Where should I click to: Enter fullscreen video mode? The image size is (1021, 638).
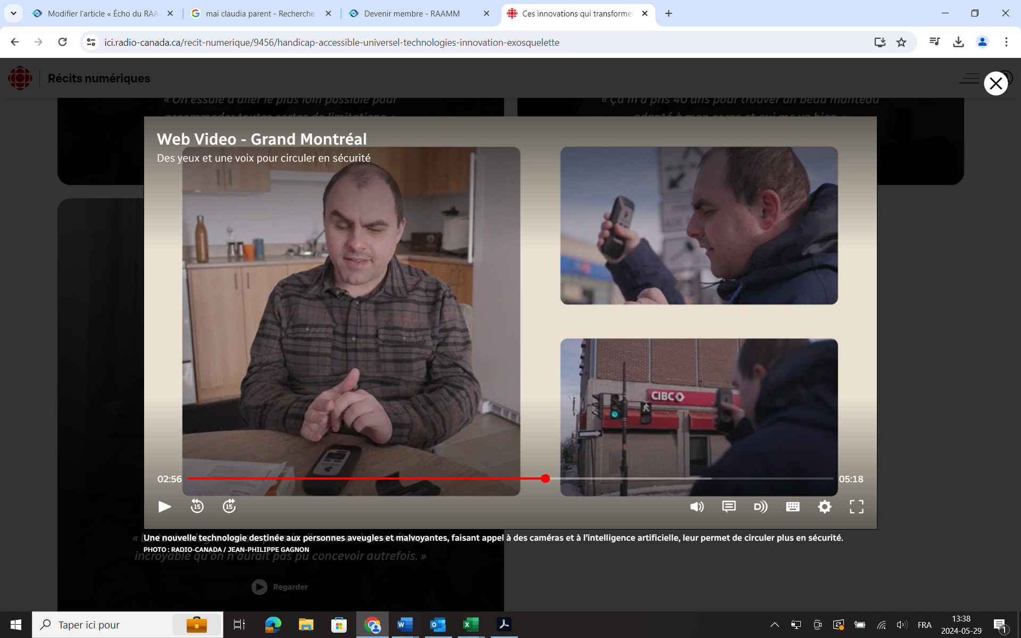(x=856, y=507)
